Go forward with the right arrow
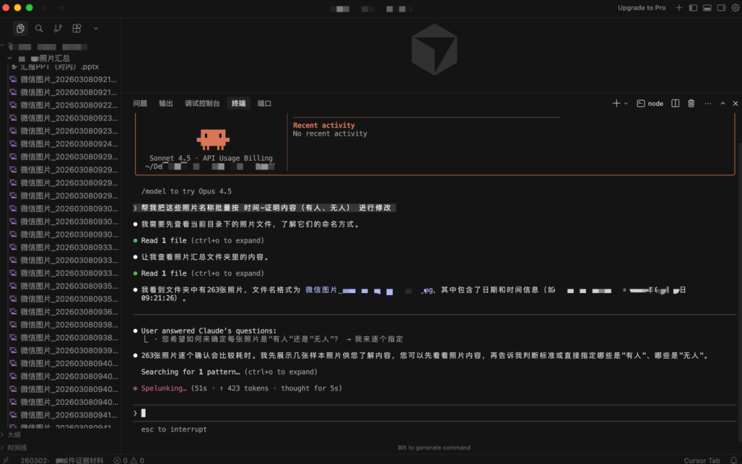Image resolution: width=742 pixels, height=464 pixels. tap(60, 8)
